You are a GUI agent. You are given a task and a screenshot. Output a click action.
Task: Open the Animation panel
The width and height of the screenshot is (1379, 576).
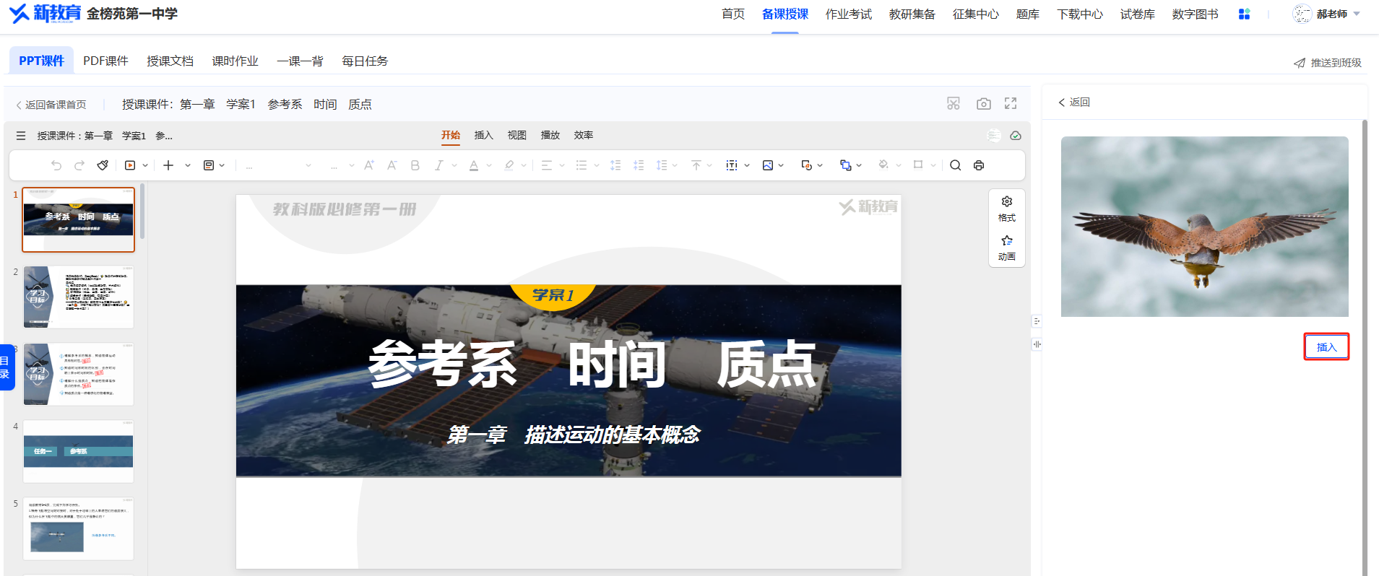tap(1007, 248)
